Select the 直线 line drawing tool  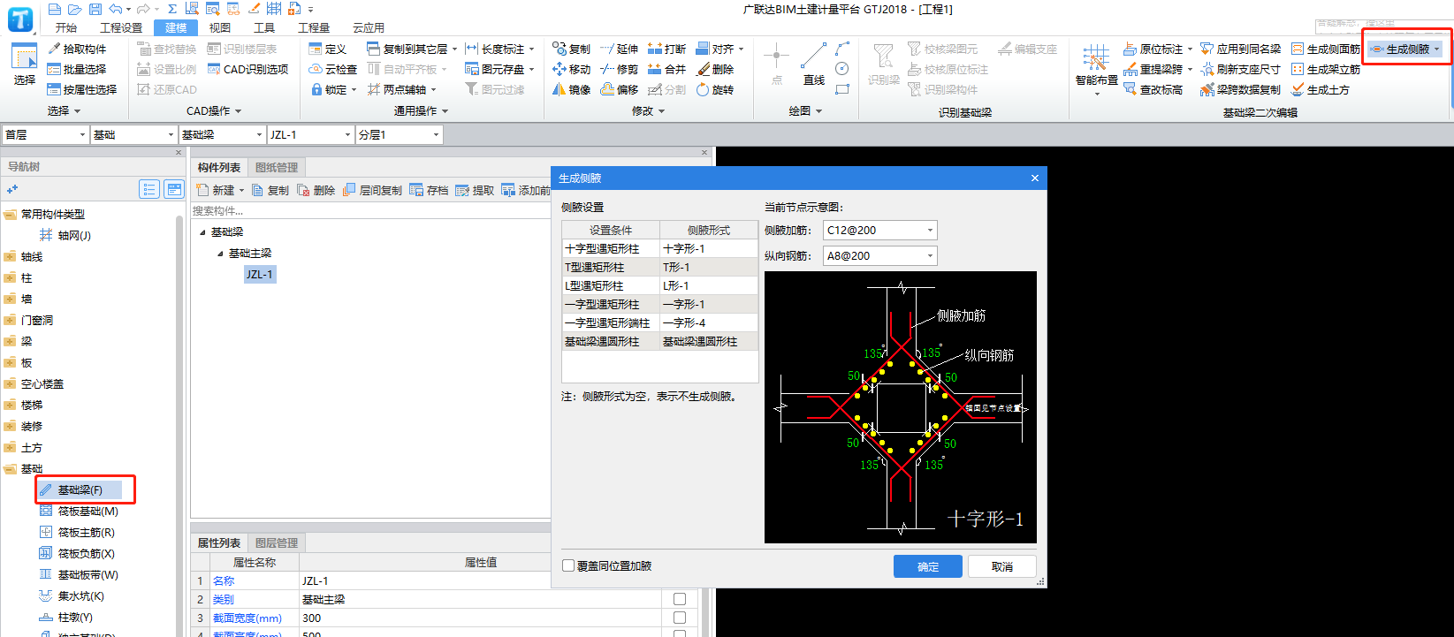click(814, 64)
